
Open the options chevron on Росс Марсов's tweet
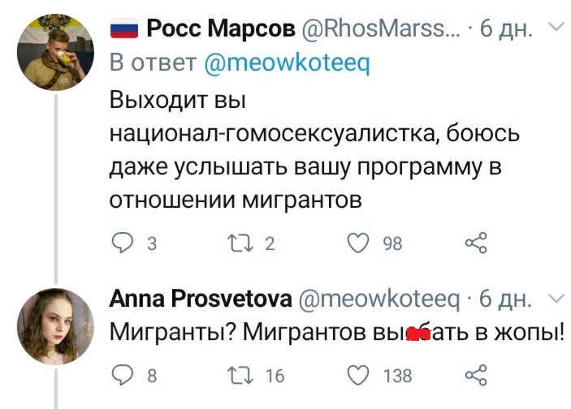(556, 30)
